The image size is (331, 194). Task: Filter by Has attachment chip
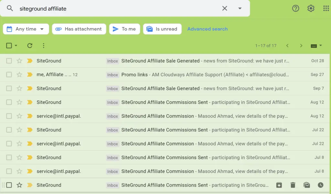[79, 29]
